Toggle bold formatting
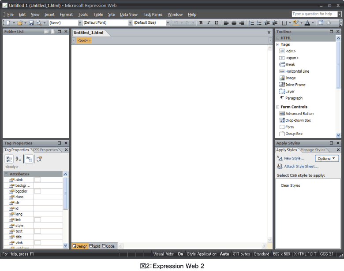 (x=201, y=22)
